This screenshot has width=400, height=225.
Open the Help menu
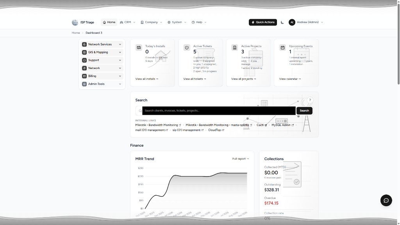click(x=199, y=22)
